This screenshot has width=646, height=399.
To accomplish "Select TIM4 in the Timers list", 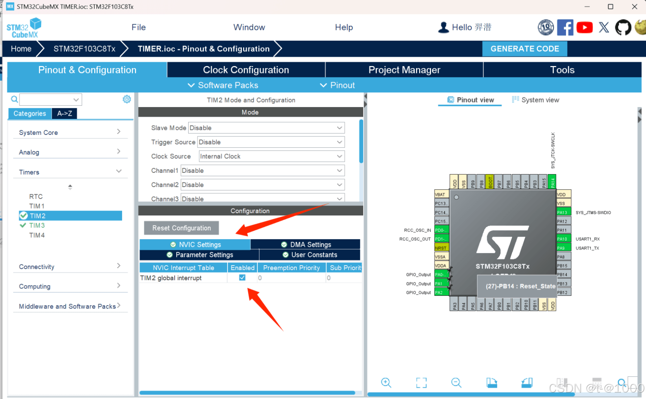I will (x=37, y=235).
